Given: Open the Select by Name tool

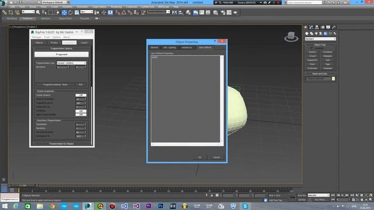Looking at the screenshot, I should click(44, 12).
